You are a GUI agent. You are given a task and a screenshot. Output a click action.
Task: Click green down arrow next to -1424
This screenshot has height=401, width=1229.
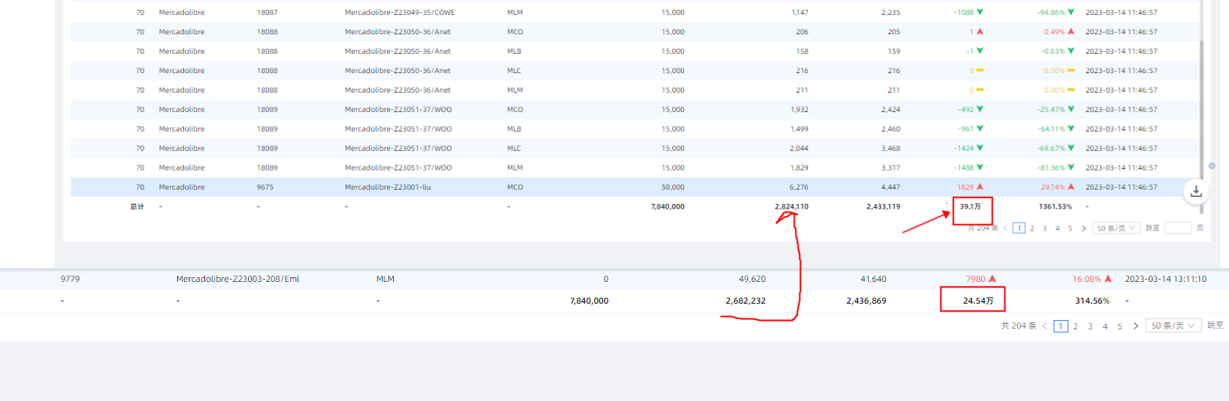coord(980,149)
